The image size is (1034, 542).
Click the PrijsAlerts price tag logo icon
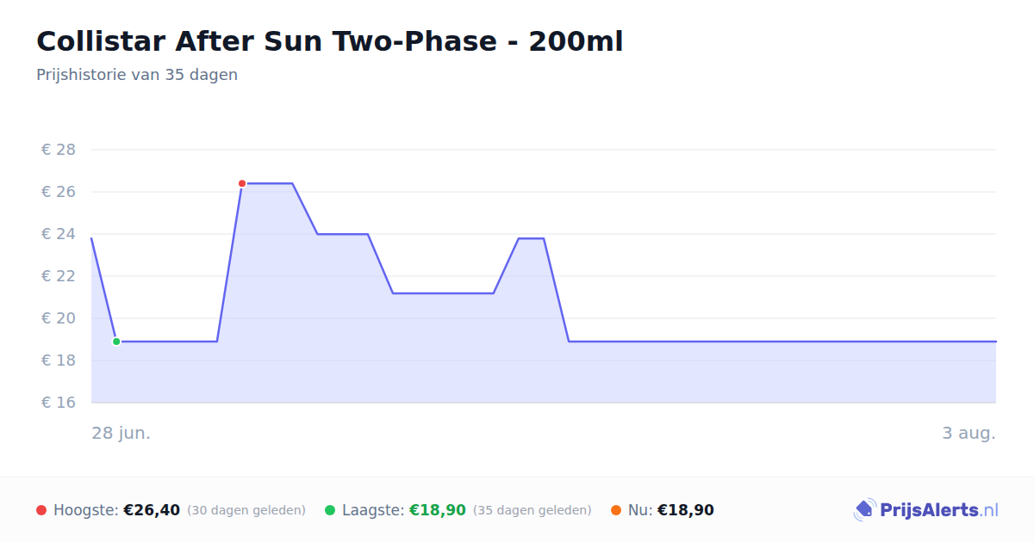pos(864,510)
